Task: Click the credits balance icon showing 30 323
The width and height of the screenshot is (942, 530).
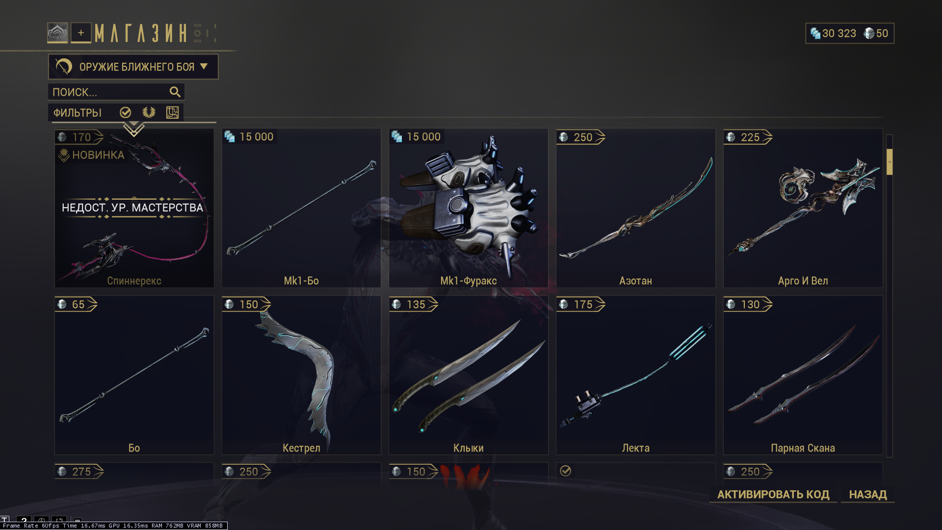Action: (815, 33)
